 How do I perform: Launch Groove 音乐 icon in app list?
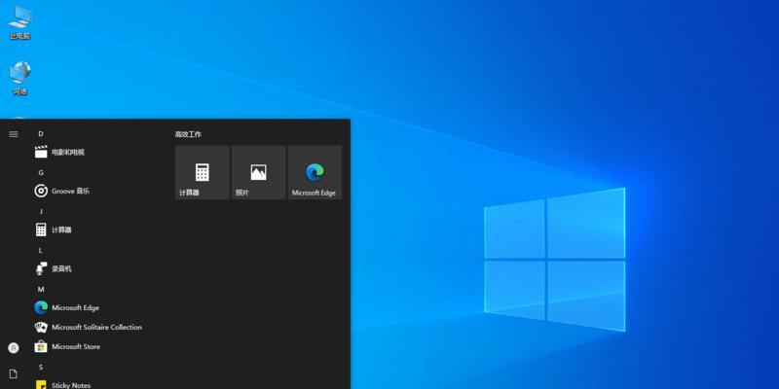tap(41, 191)
